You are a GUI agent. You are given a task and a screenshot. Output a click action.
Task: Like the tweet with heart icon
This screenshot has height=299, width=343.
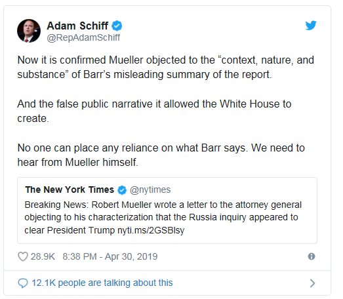(23, 256)
